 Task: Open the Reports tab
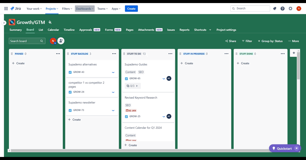(184, 30)
